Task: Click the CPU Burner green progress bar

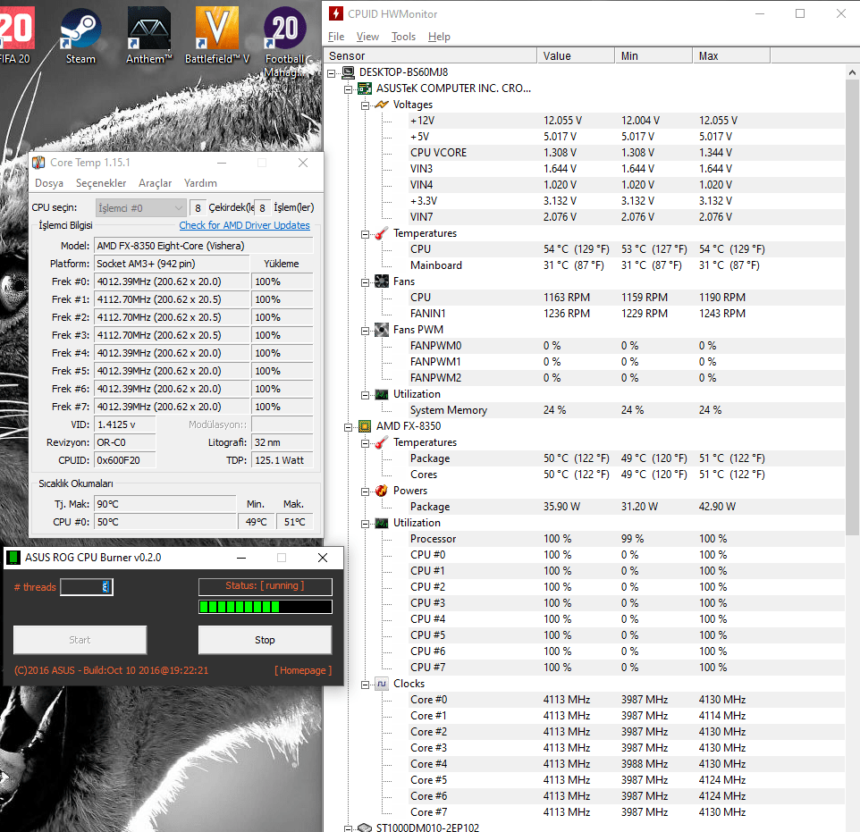Action: 265,607
